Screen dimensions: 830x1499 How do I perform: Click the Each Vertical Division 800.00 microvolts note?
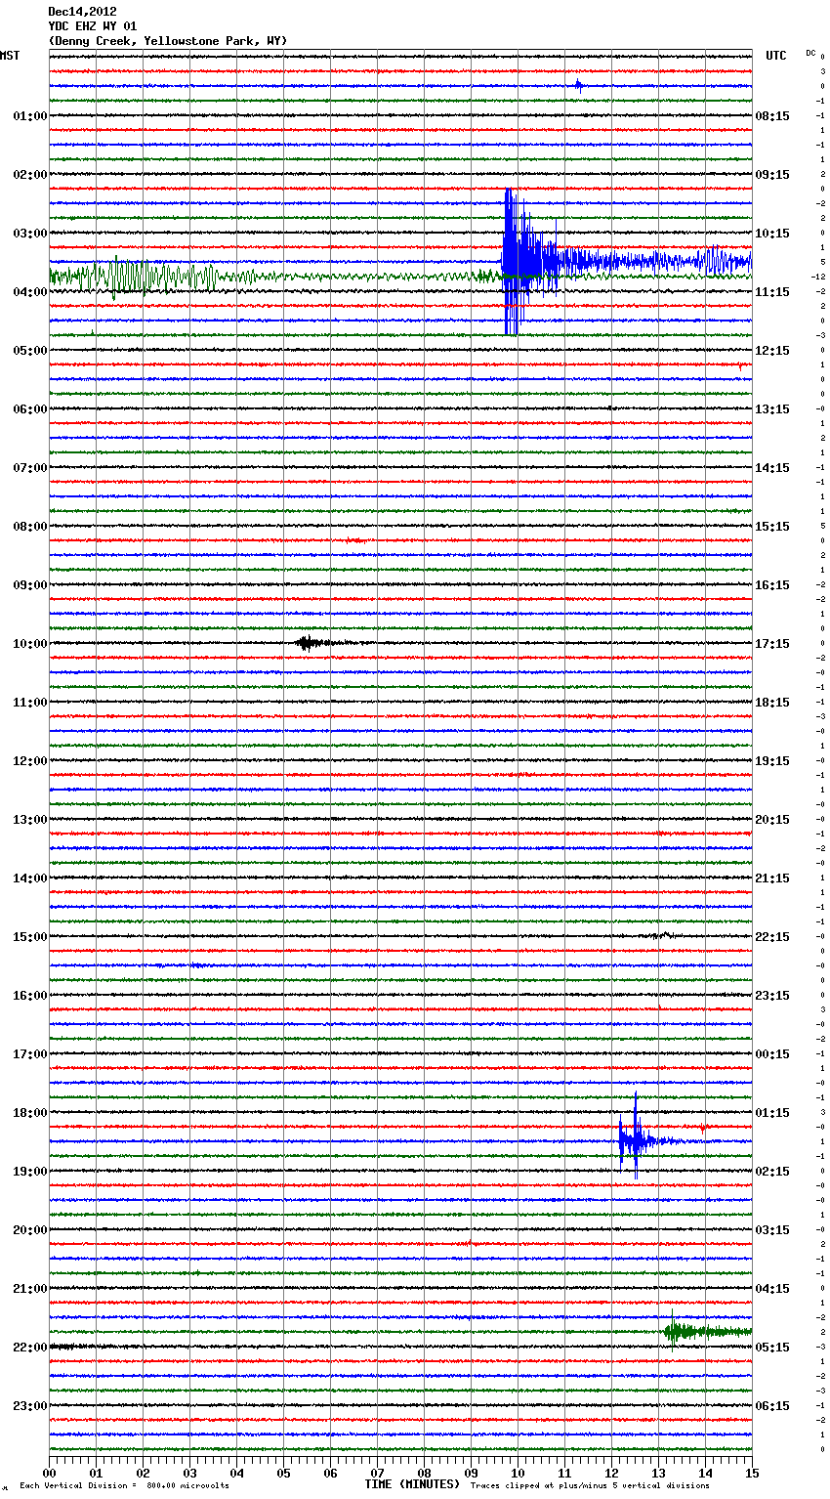[x=124, y=1486]
